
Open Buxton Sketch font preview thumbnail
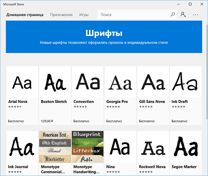click(x=55, y=82)
